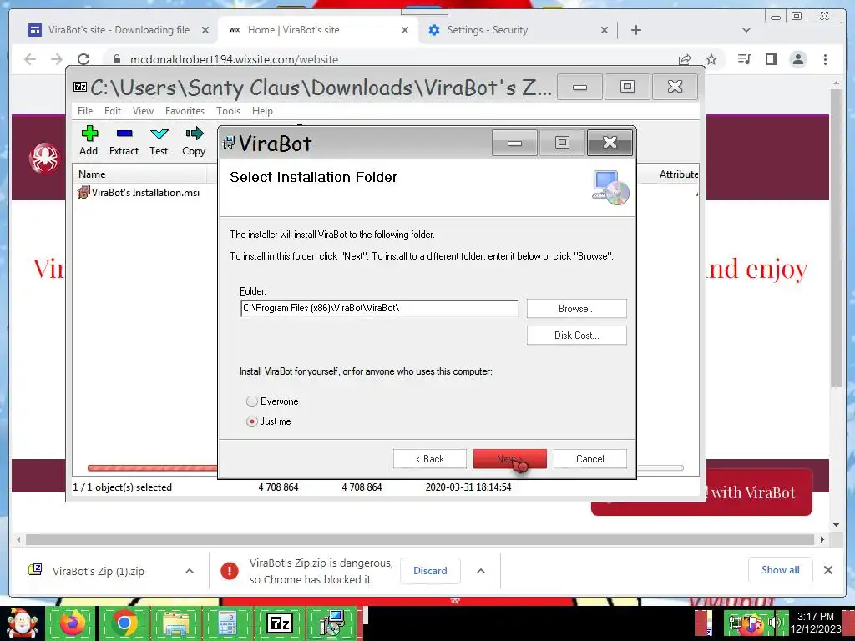Screen dimensions: 855x641
Task: Click the Browse... button in the installer
Action: [x=576, y=309]
